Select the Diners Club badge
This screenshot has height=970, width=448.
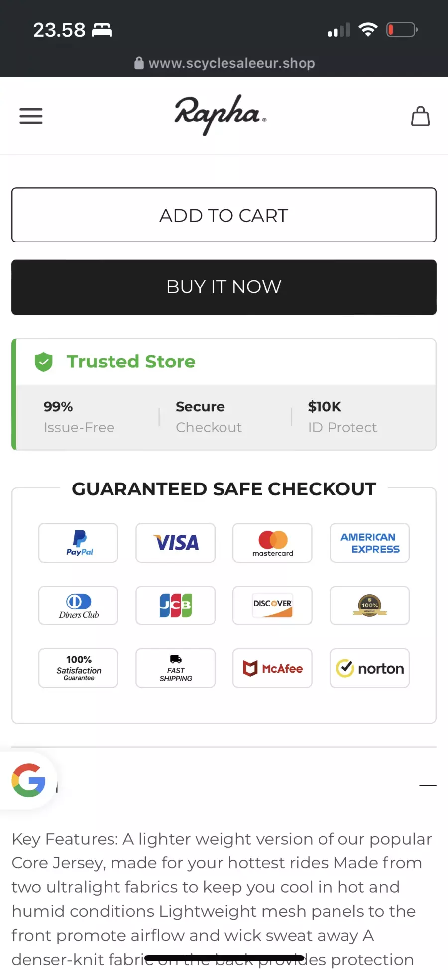click(x=78, y=606)
